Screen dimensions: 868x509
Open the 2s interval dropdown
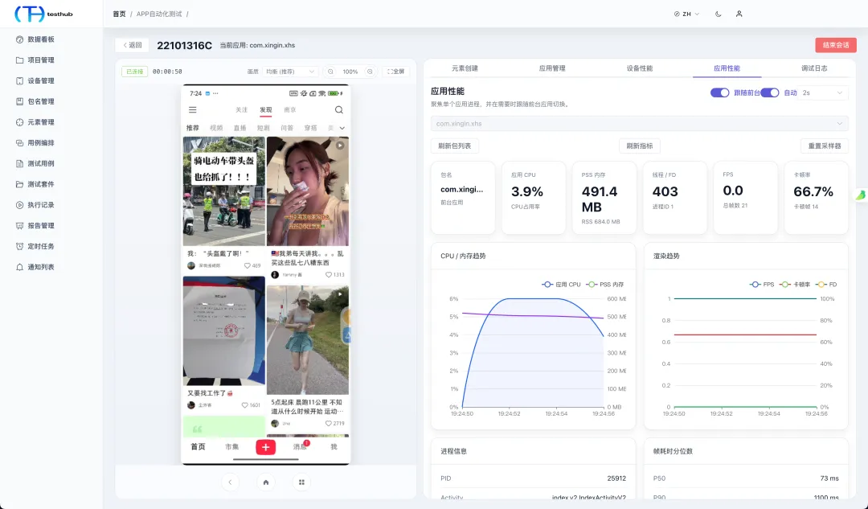point(822,92)
